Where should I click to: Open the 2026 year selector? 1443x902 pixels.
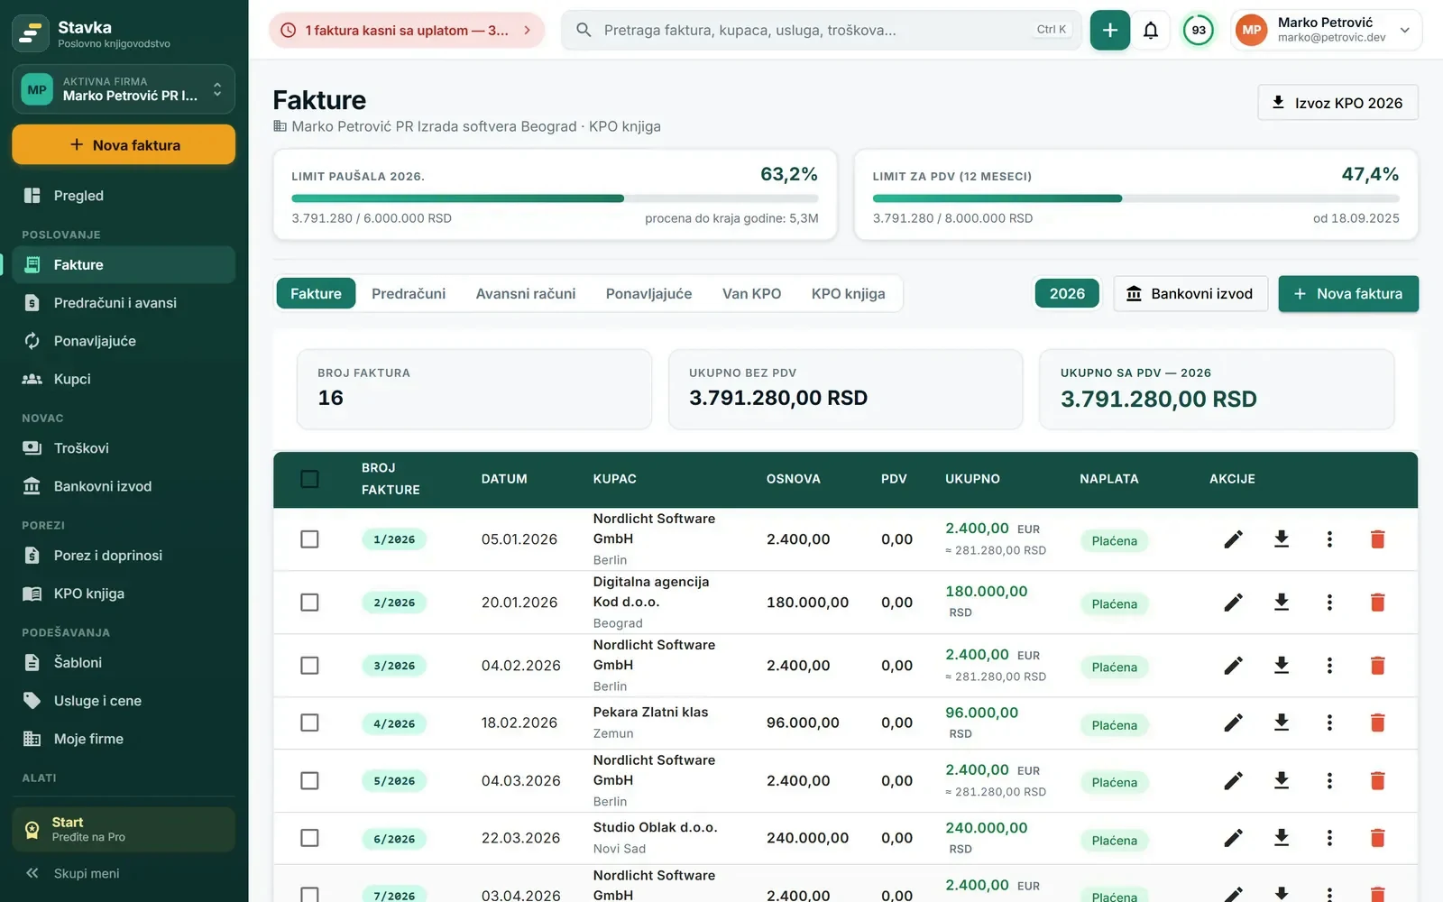click(x=1067, y=294)
